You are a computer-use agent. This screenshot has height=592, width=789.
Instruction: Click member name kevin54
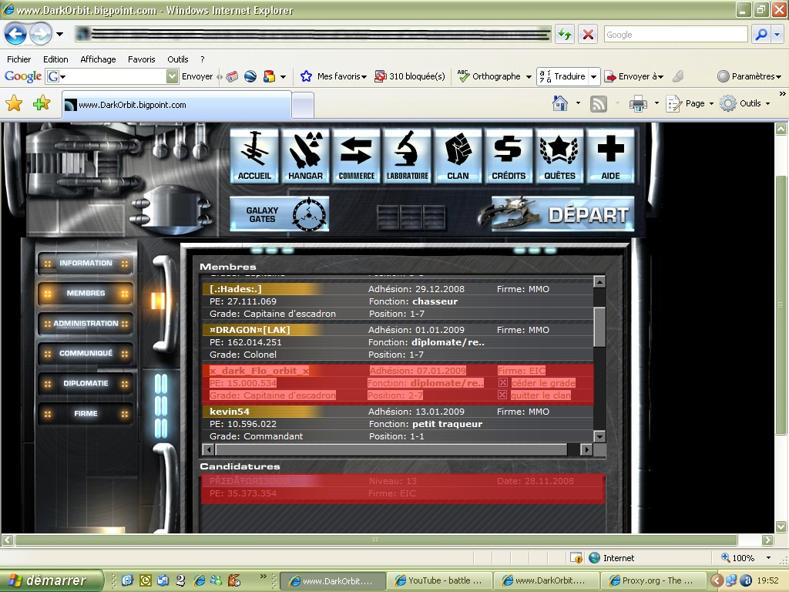[230, 412]
